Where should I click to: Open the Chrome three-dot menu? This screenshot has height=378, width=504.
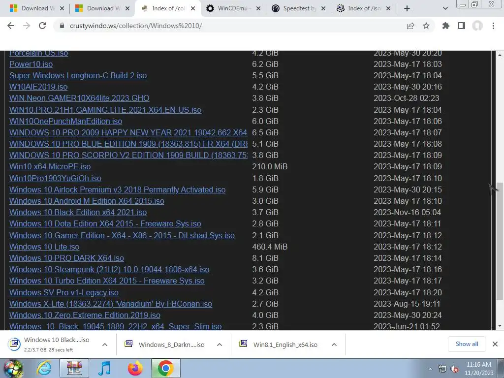493,26
